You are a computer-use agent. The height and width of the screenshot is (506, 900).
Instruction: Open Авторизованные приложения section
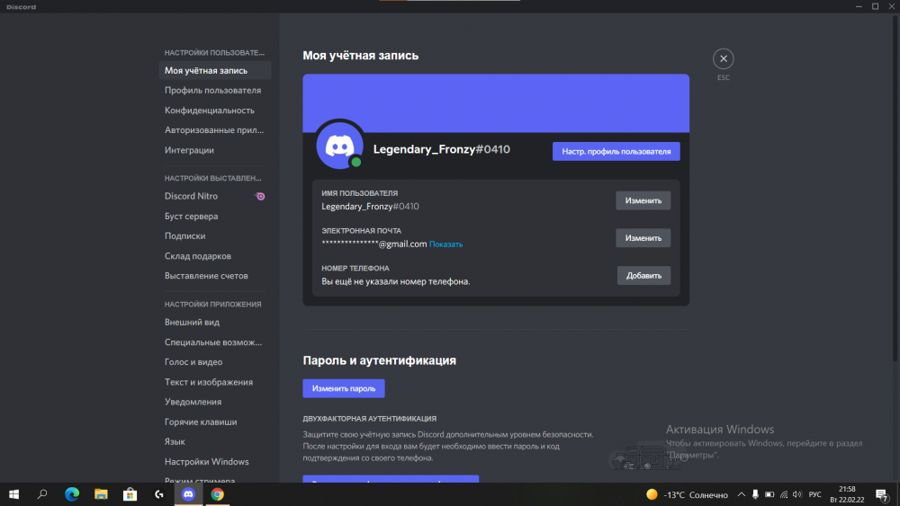(x=215, y=130)
